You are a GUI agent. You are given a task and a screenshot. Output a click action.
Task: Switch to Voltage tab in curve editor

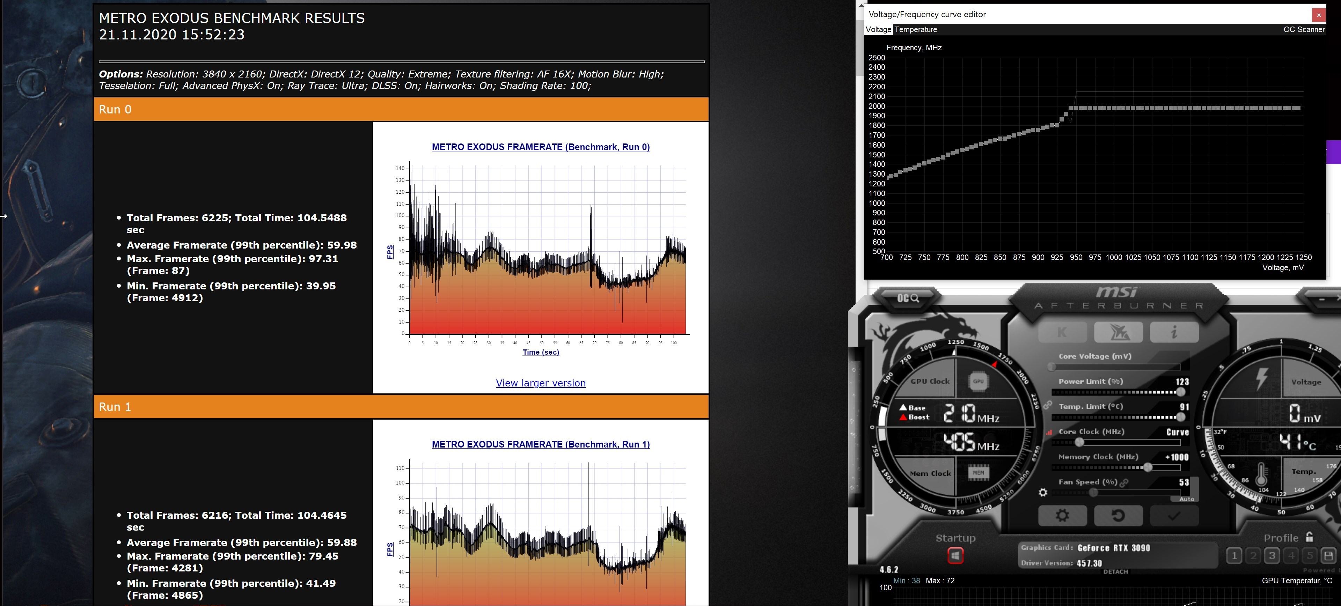click(878, 30)
